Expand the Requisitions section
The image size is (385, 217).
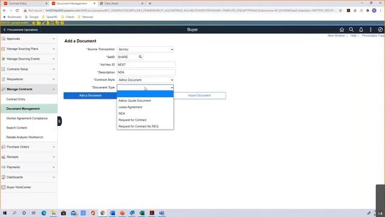(29, 79)
